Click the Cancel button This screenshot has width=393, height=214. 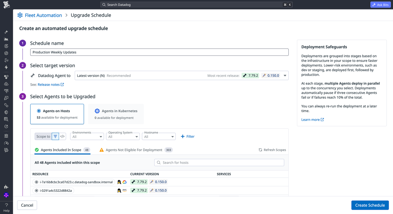pyautogui.click(x=27, y=205)
